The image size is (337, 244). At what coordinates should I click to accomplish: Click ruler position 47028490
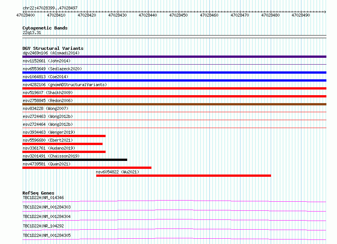[x=301, y=15]
